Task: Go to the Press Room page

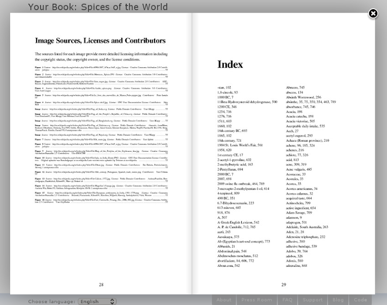Action: coord(257,300)
